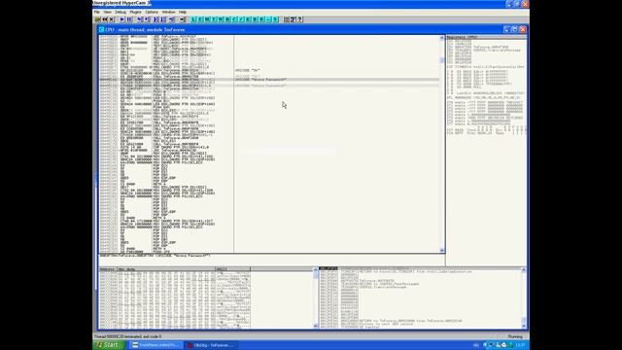Click the thread terminated status bar message
The height and width of the screenshot is (350, 622).
pyautogui.click(x=127, y=336)
